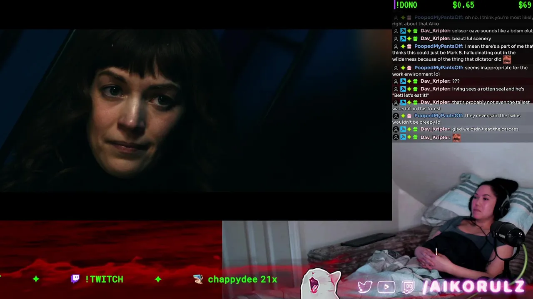Click the $0.65 donation amount

coord(463,5)
